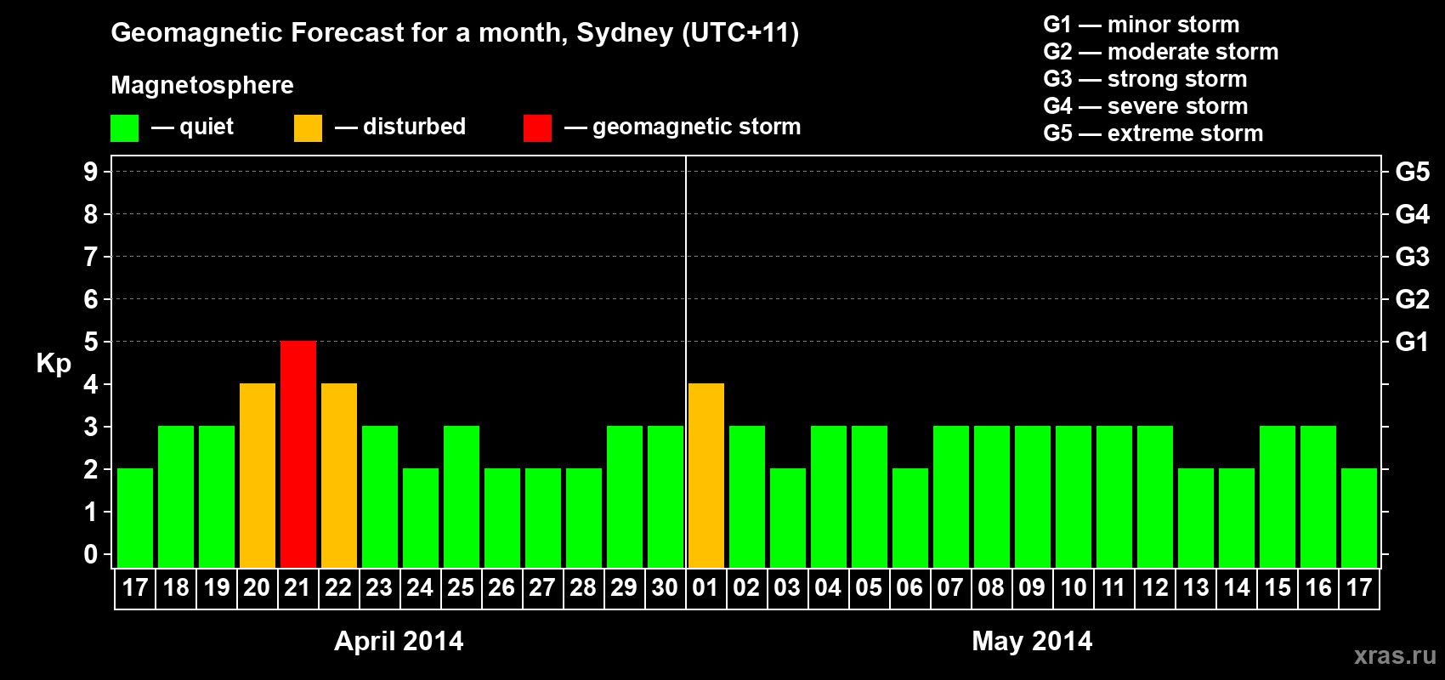The image size is (1445, 680).
Task: Click the red geomagnetic storm legend swatch
Action: point(538,128)
